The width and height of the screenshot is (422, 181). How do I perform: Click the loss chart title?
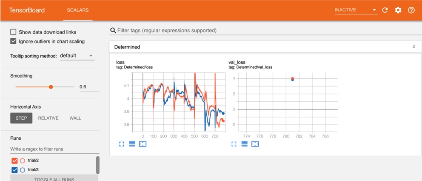120,63
